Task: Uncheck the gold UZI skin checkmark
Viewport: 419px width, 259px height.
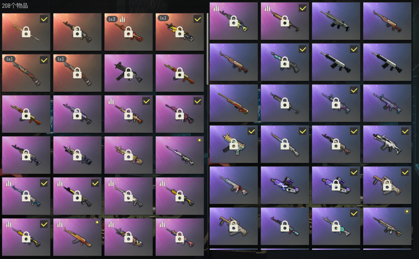Action: pyautogui.click(x=251, y=132)
